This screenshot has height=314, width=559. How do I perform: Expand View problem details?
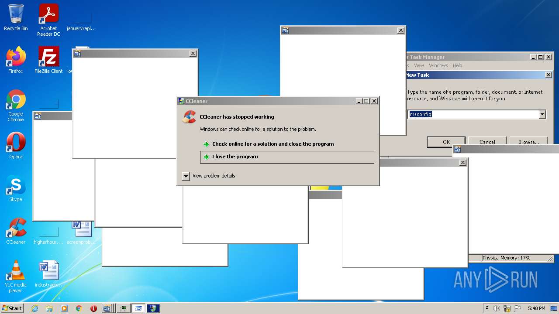pyautogui.click(x=209, y=176)
